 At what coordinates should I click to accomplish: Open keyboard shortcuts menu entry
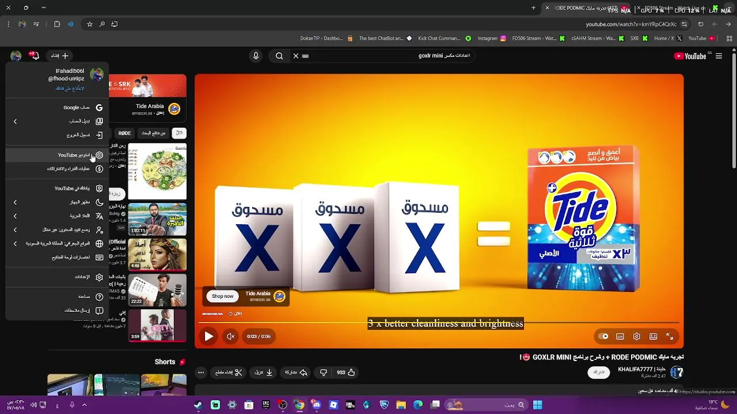coord(56,258)
